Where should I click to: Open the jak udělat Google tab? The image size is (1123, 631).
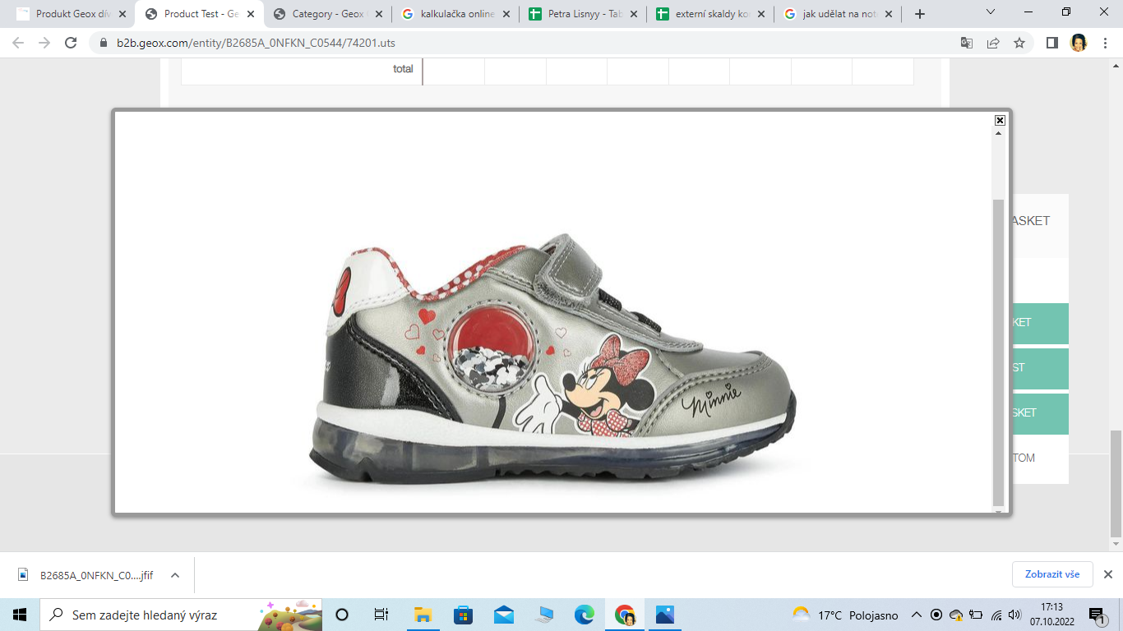839,14
